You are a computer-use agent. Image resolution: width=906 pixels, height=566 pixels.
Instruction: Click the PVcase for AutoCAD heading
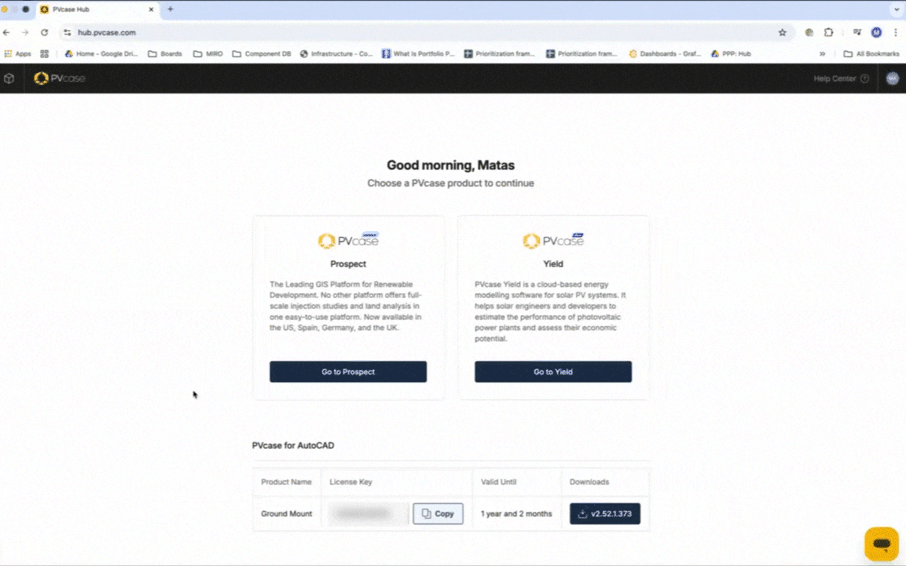[x=293, y=445]
